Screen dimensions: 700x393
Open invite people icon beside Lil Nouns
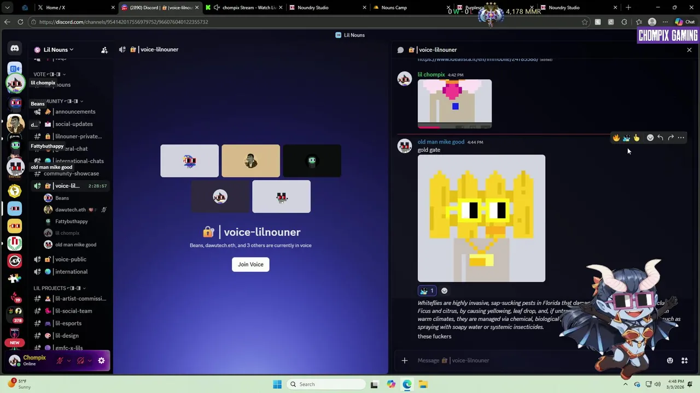(x=104, y=50)
